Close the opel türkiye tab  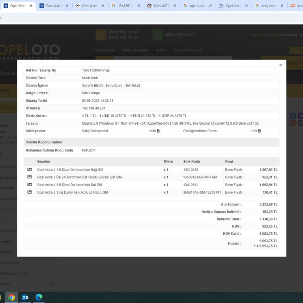click(210, 6)
